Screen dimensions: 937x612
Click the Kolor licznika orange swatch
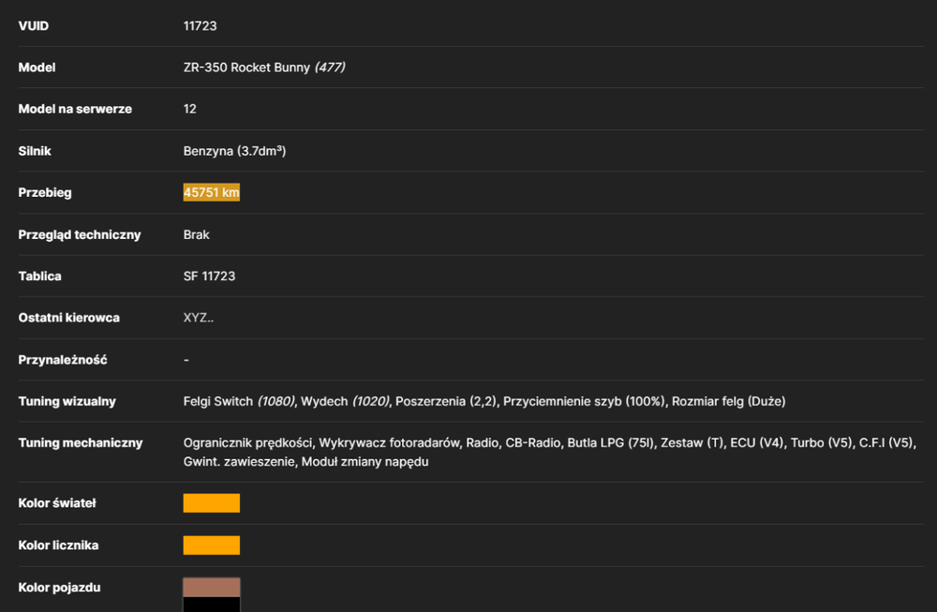coord(212,545)
